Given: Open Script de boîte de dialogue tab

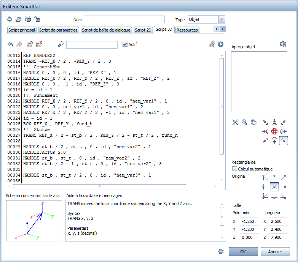Looking at the screenshot, I should point(106,30).
